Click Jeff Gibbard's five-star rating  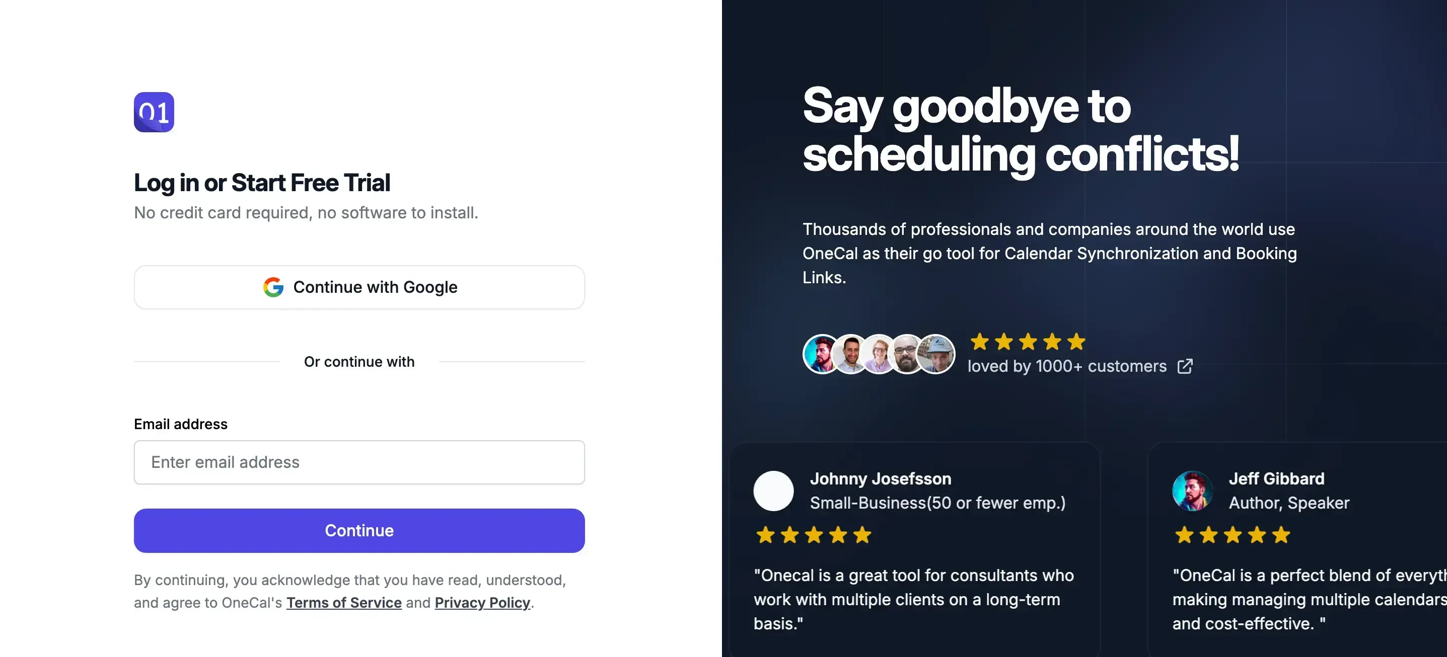point(1233,535)
